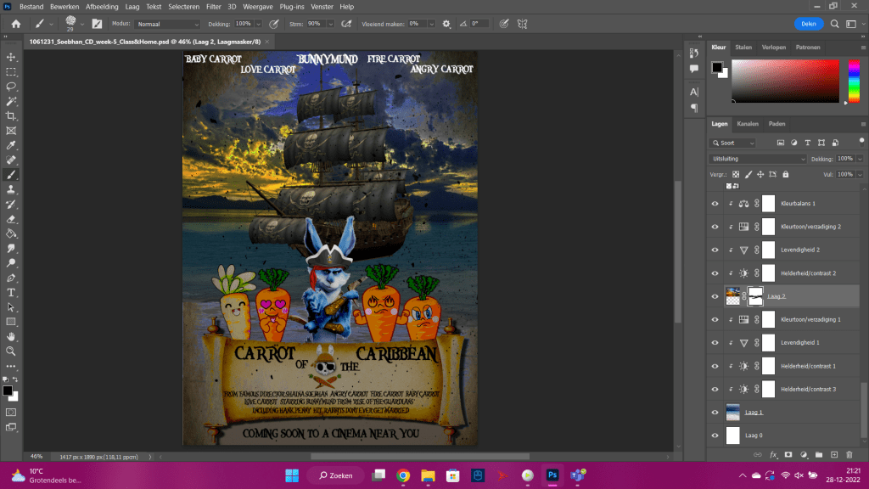Select the Eyedropper tool
Viewport: 869px width, 489px height.
click(x=11, y=145)
